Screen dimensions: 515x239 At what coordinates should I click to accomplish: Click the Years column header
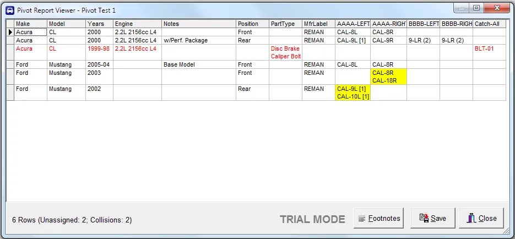(100, 24)
